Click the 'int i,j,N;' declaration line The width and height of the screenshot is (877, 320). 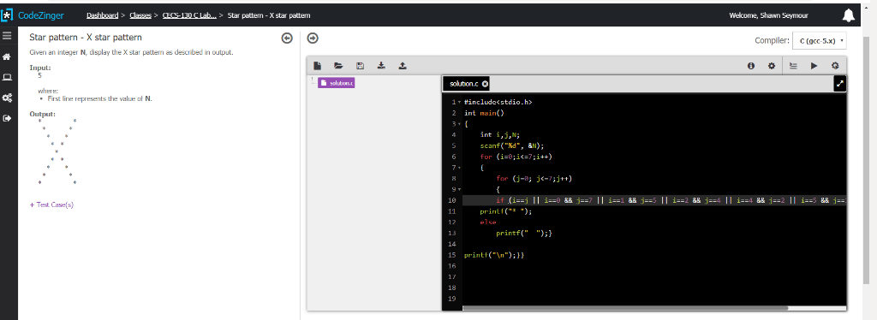pyautogui.click(x=500, y=134)
